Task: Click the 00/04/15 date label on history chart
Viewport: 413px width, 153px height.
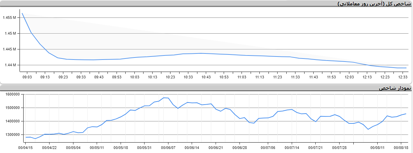Action: (x=26, y=147)
